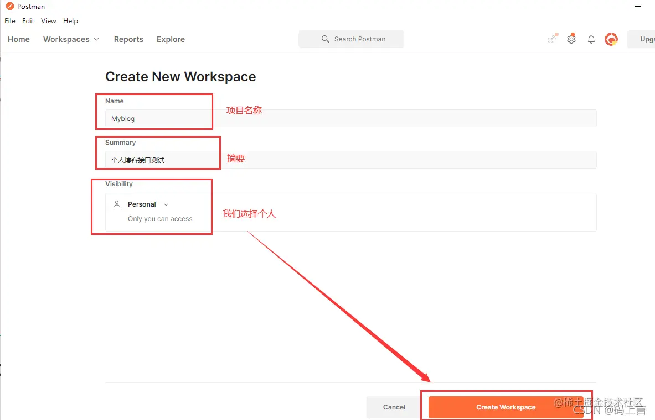
Task: Open the Edit menu
Action: click(x=28, y=21)
